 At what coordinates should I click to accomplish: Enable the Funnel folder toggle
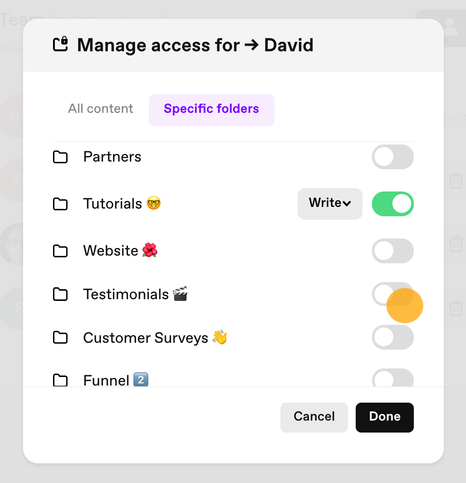(392, 378)
